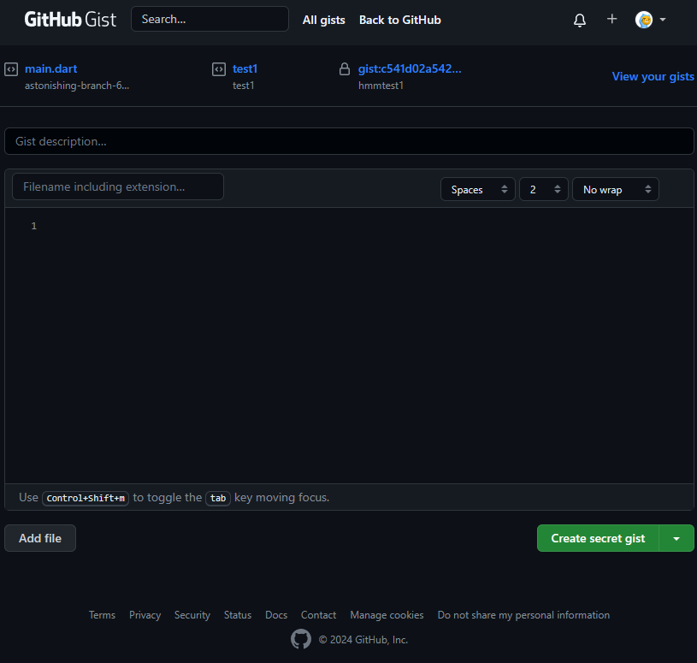Click View your gists
Screen dimensions: 697x663
tap(653, 76)
